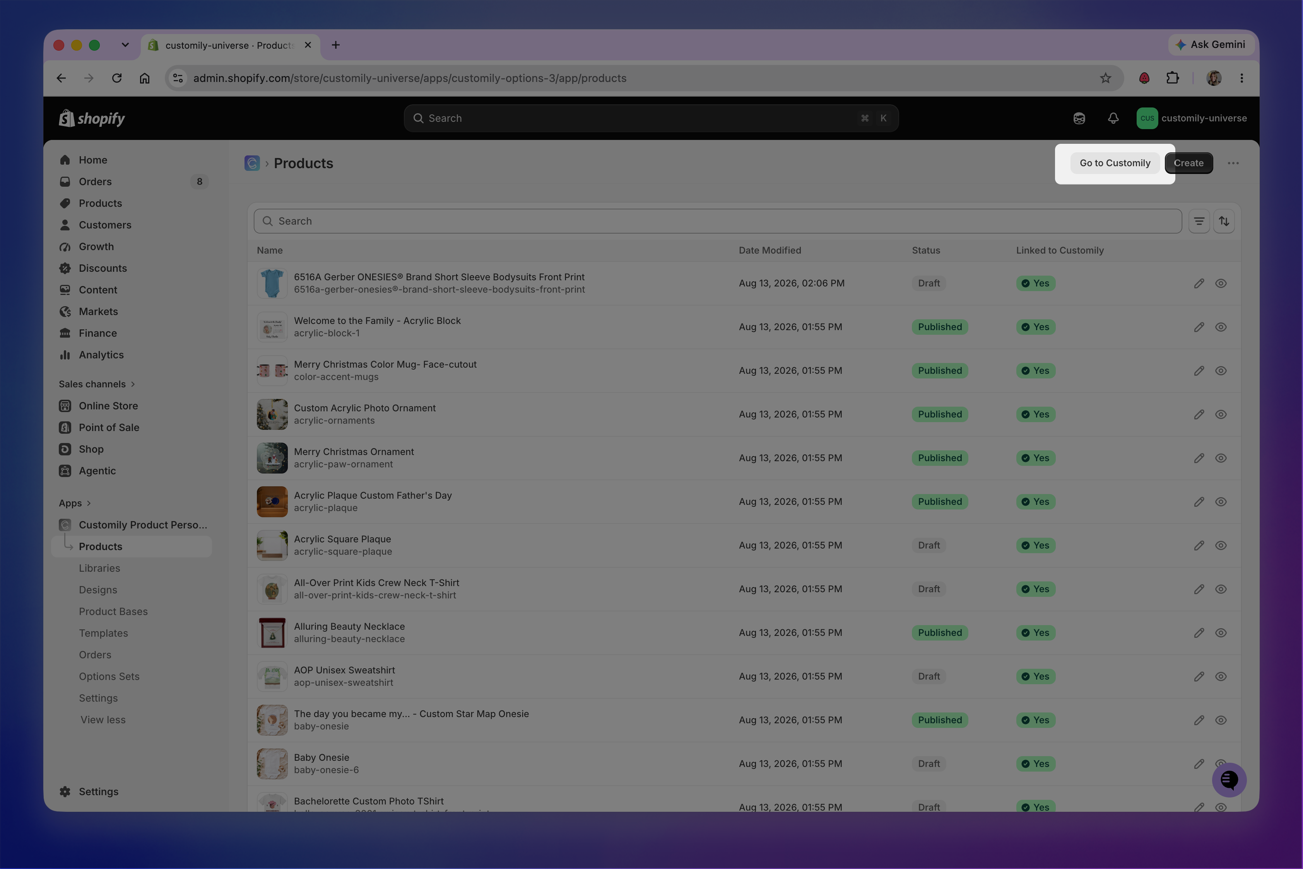
Task: Preview Merry Christmas Ornament product
Action: tap(1220, 458)
